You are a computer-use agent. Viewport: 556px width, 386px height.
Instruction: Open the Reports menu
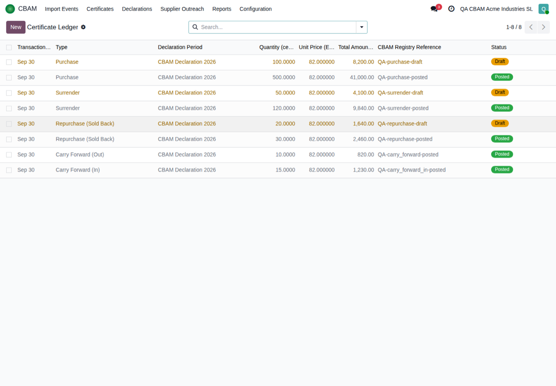coord(221,9)
